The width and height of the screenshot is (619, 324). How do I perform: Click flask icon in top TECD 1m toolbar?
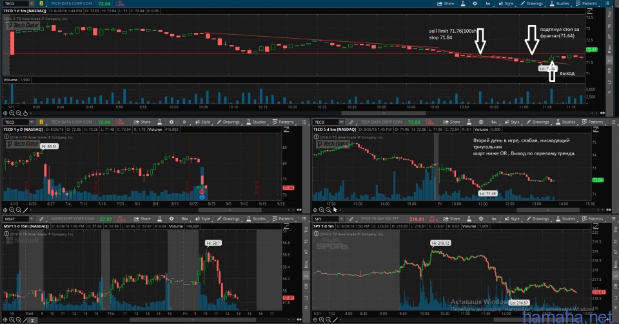coord(463,4)
